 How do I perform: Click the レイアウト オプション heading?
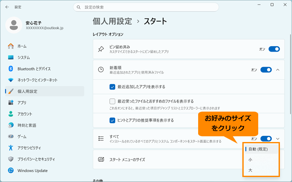coord(108,35)
